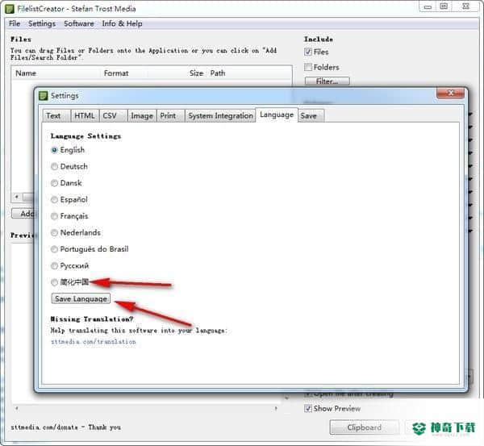Open the sttmedia.com/translation link
This screenshot has width=484, height=446.
(x=94, y=342)
